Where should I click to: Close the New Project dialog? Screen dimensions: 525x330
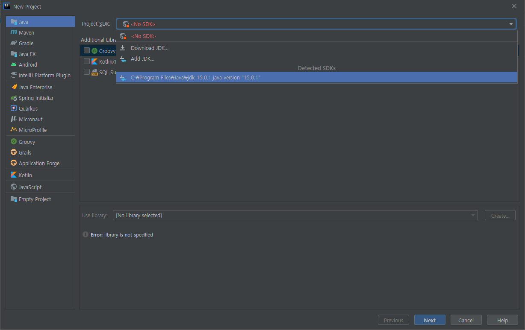coord(514,6)
